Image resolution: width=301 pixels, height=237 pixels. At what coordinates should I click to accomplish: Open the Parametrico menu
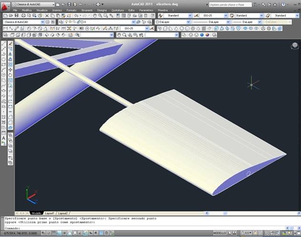click(146, 10)
